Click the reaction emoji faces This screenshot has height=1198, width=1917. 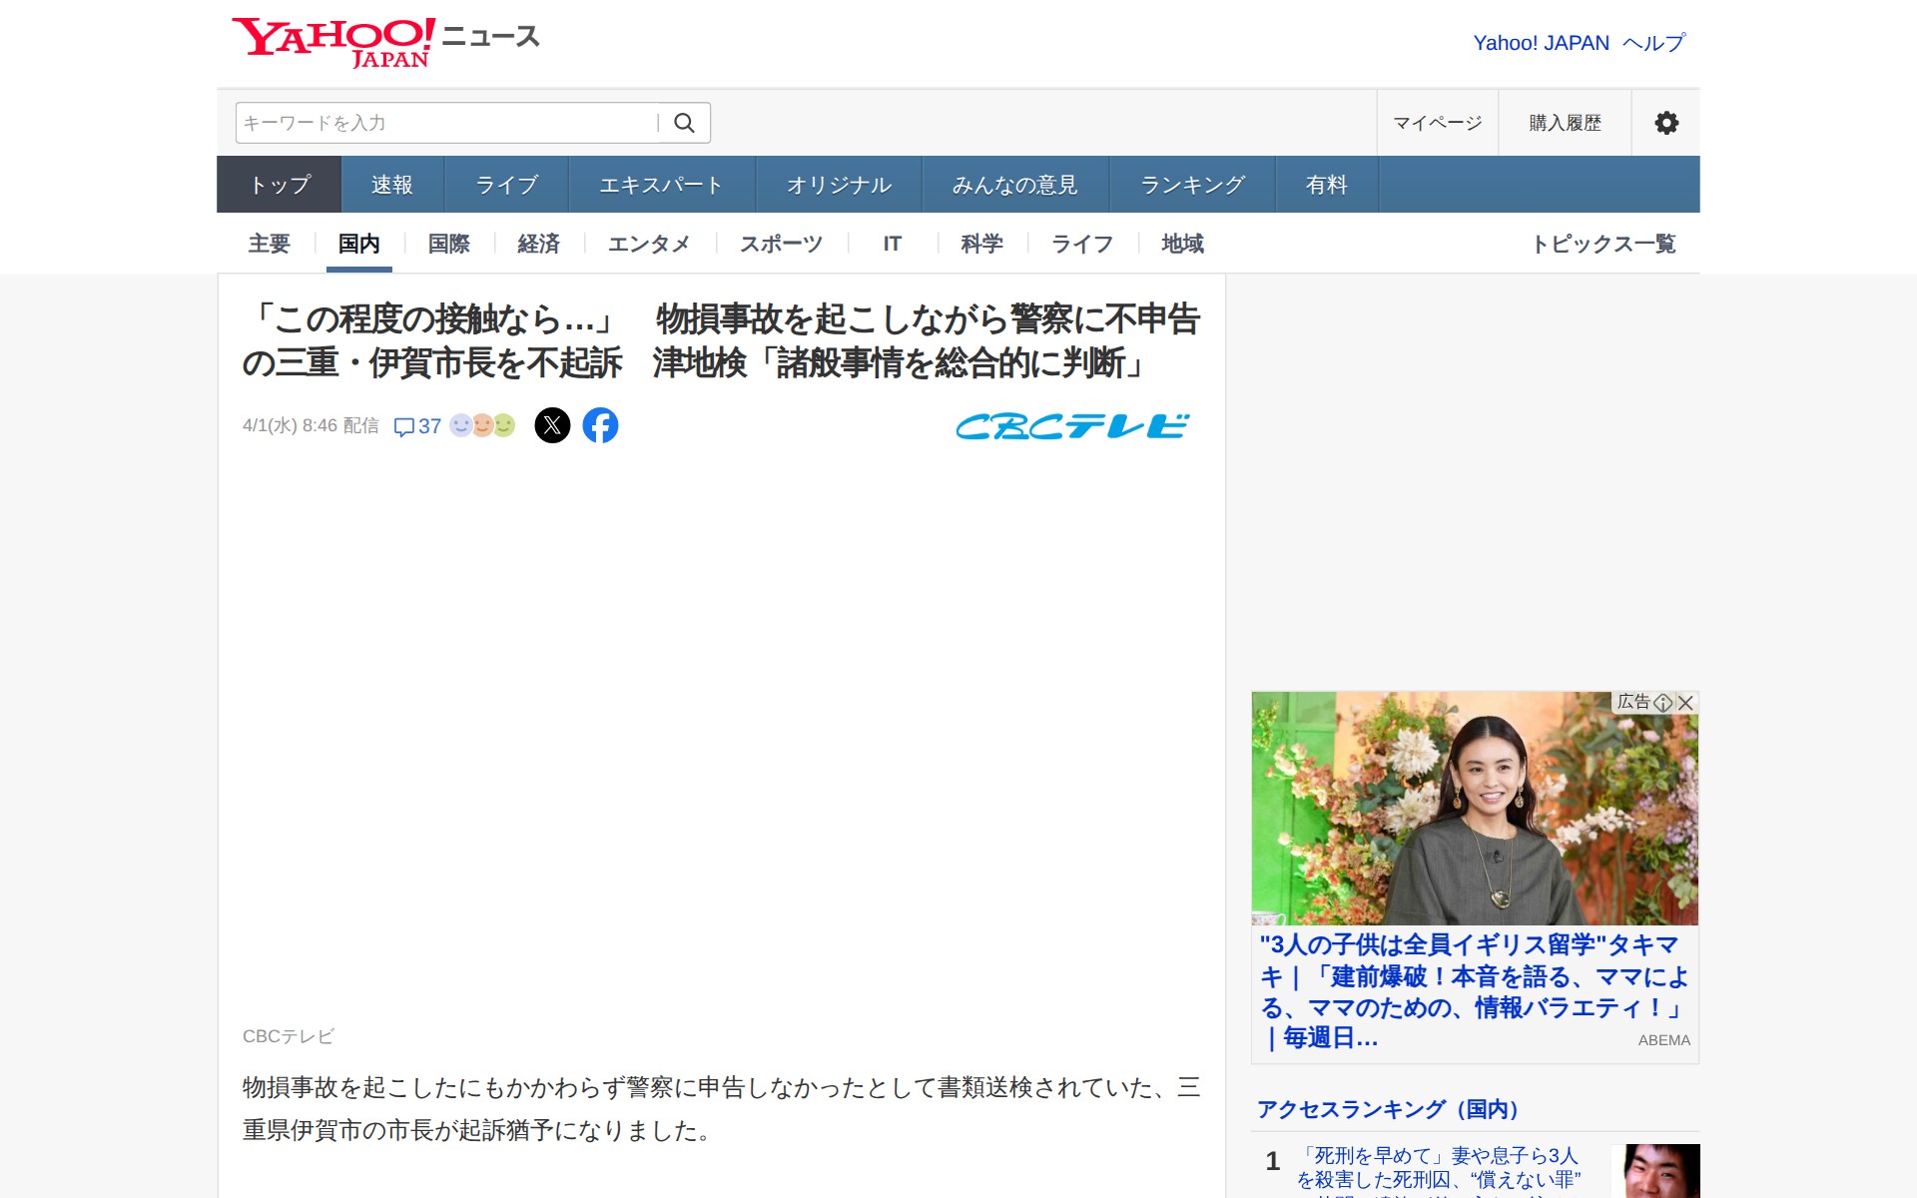point(482,425)
